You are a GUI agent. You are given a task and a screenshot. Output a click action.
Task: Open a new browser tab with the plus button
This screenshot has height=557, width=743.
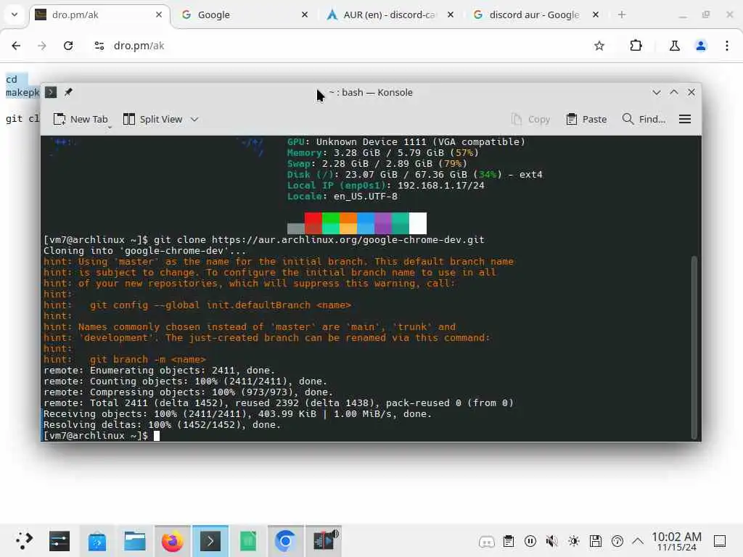point(622,15)
